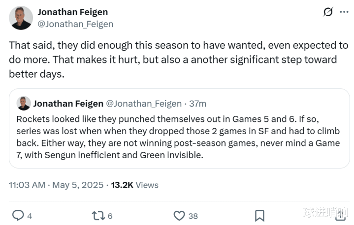Bookmark this tweet
Image resolution: width=354 pixels, height=225 pixels.
click(259, 215)
